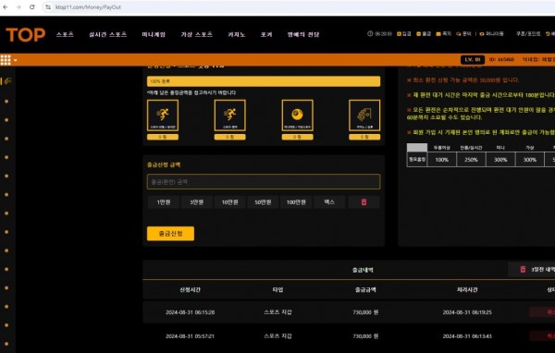Select the casino cards icon tile
Image resolution: width=555 pixels, height=353 pixels.
(x=364, y=116)
